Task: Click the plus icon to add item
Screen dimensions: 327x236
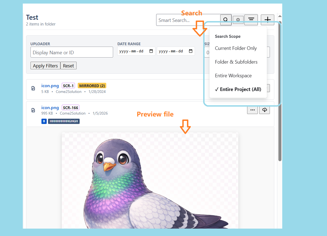Action: (267, 19)
